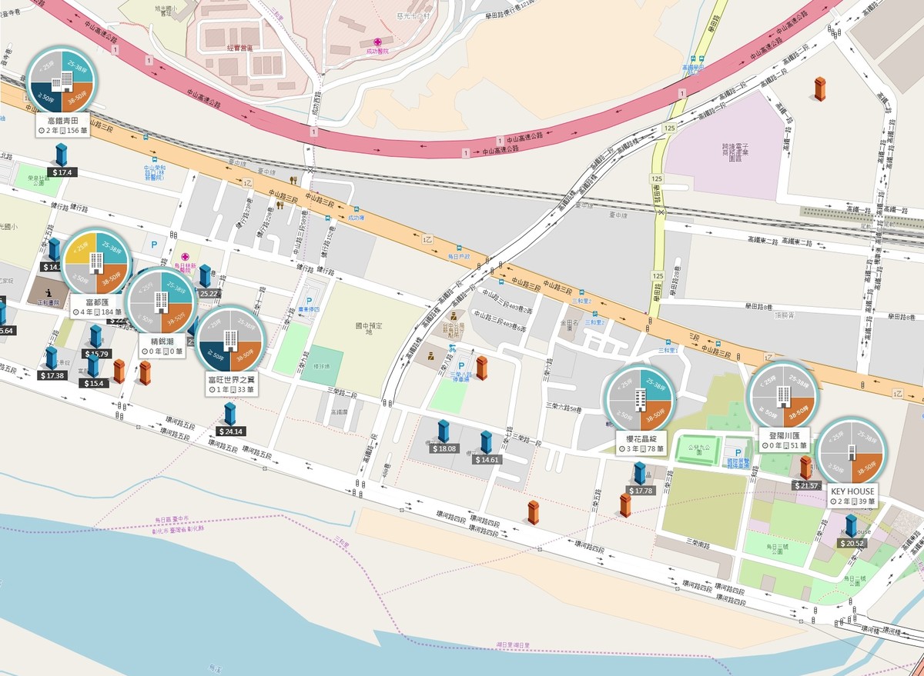Click the $20.52 price tag marker
Image resolution: width=924 pixels, height=676 pixels.
852,543
